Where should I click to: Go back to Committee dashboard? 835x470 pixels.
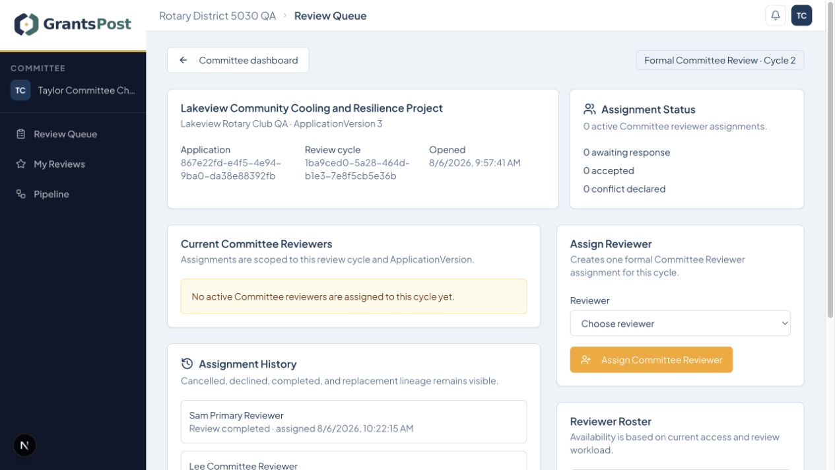(x=238, y=60)
